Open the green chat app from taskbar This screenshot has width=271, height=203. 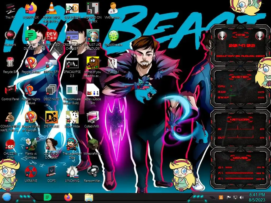tap(47, 197)
